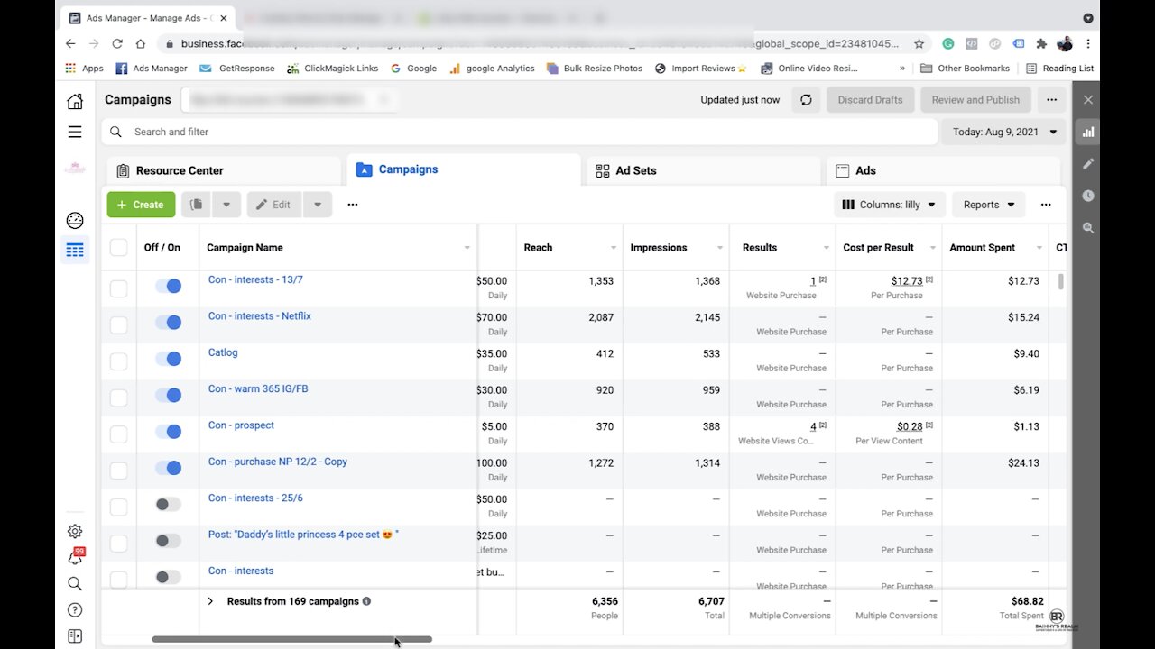Switch to the Ad Sets tab
1155x649 pixels.
(704, 170)
